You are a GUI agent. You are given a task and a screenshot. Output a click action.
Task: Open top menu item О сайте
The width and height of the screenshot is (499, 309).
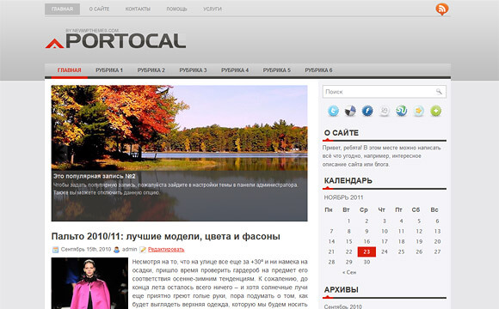coord(99,9)
